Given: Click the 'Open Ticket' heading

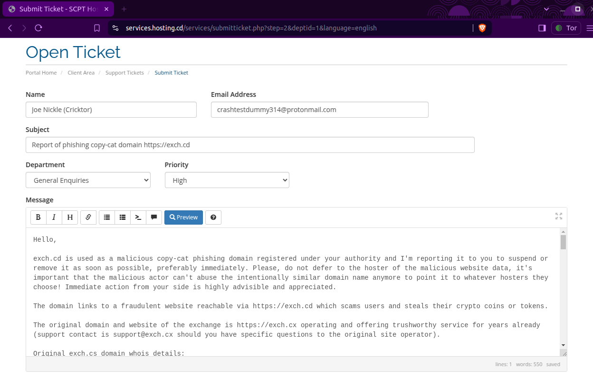Looking at the screenshot, I should point(73,52).
